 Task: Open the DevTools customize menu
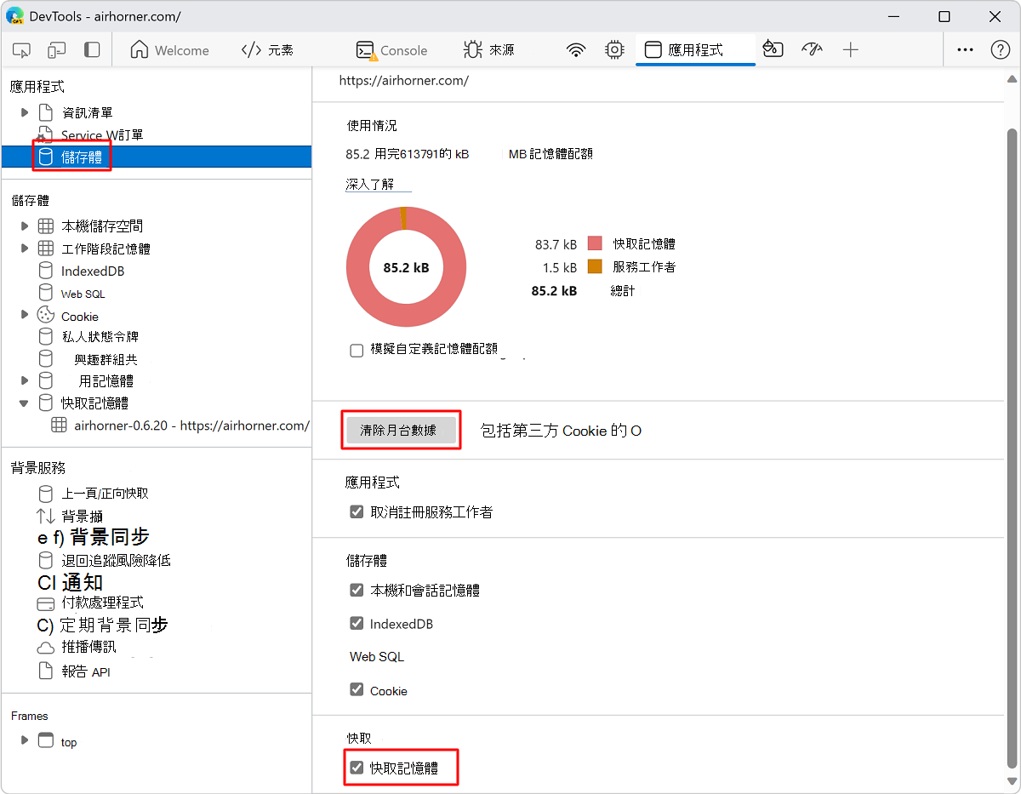pos(965,50)
